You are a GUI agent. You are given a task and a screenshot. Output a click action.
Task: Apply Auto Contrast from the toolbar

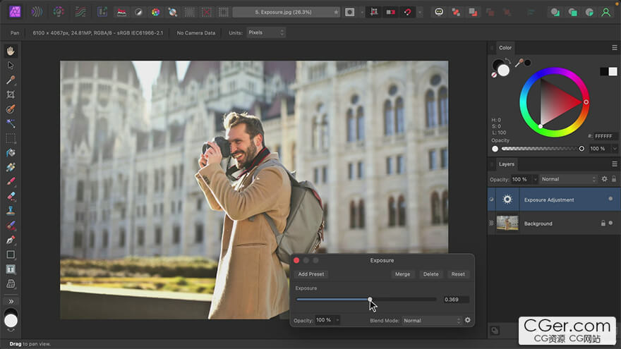pos(138,12)
